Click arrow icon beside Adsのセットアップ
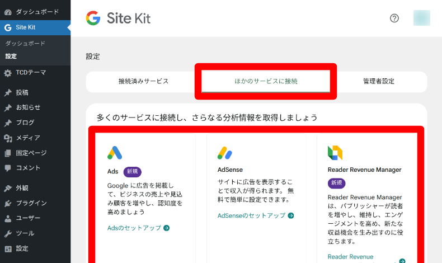The image size is (442, 263). tap(167, 228)
